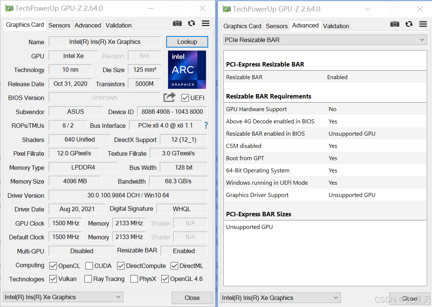
Task: Click the Windows running in UEFI Mode row
Action: click(x=325, y=182)
